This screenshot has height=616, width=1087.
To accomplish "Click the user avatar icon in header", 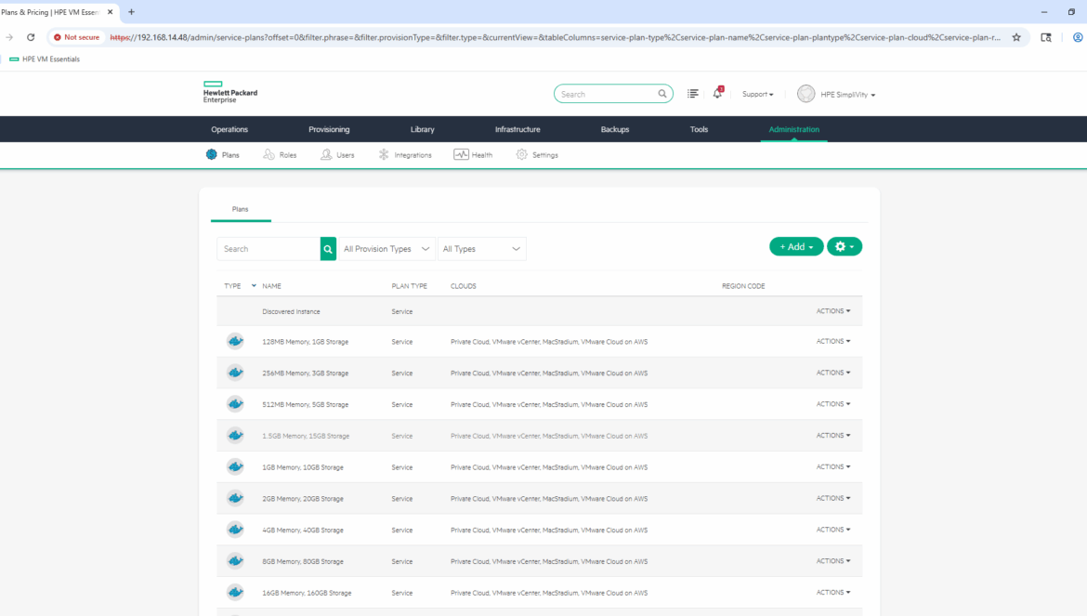I will (805, 94).
